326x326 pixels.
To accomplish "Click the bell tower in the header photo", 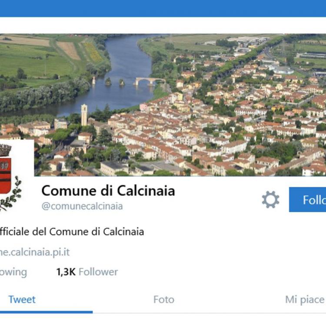I will pos(84,115).
